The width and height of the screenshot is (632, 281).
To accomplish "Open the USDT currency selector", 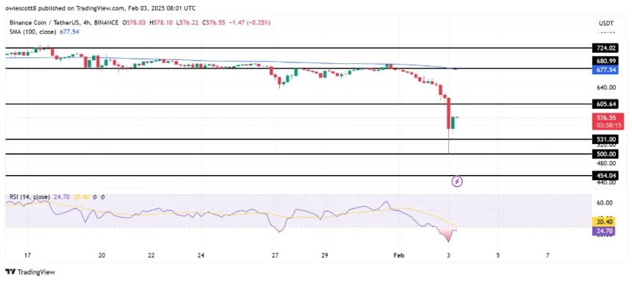I will pos(607,24).
